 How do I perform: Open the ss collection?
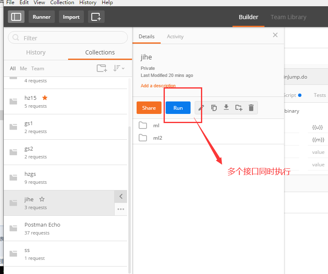point(66,254)
